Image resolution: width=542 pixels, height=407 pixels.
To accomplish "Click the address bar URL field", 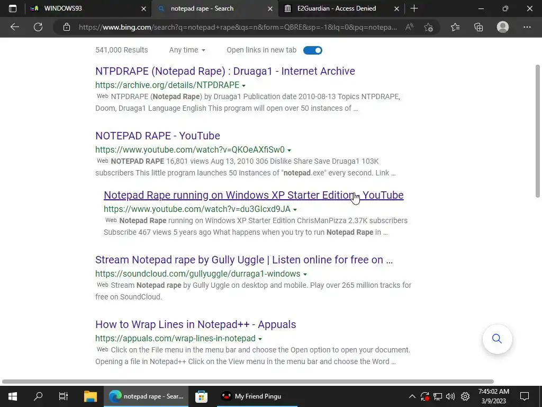I will pos(238,27).
